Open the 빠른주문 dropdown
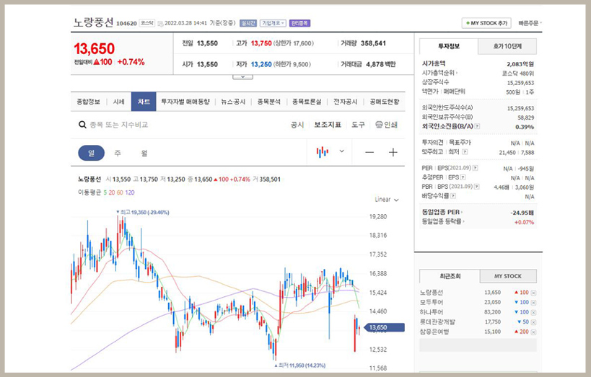591x377 pixels. [x=530, y=23]
